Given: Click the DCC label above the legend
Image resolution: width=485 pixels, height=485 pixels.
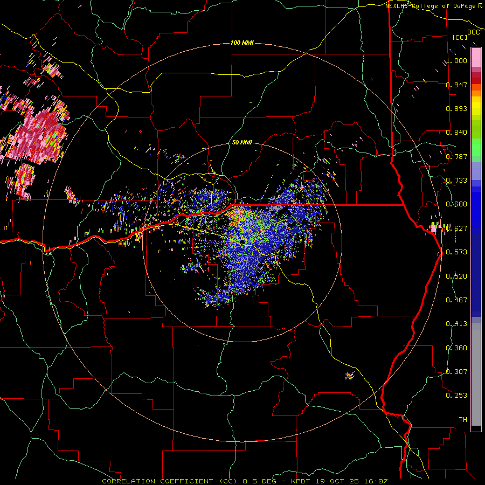Looking at the screenshot, I should (x=473, y=32).
